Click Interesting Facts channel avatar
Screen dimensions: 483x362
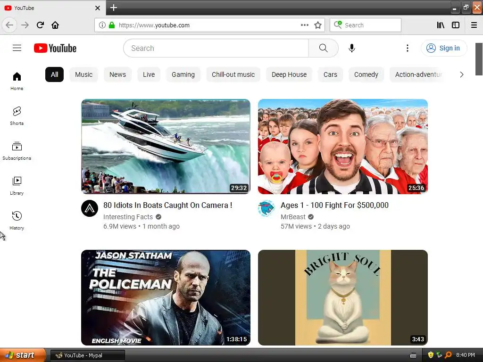(90, 208)
